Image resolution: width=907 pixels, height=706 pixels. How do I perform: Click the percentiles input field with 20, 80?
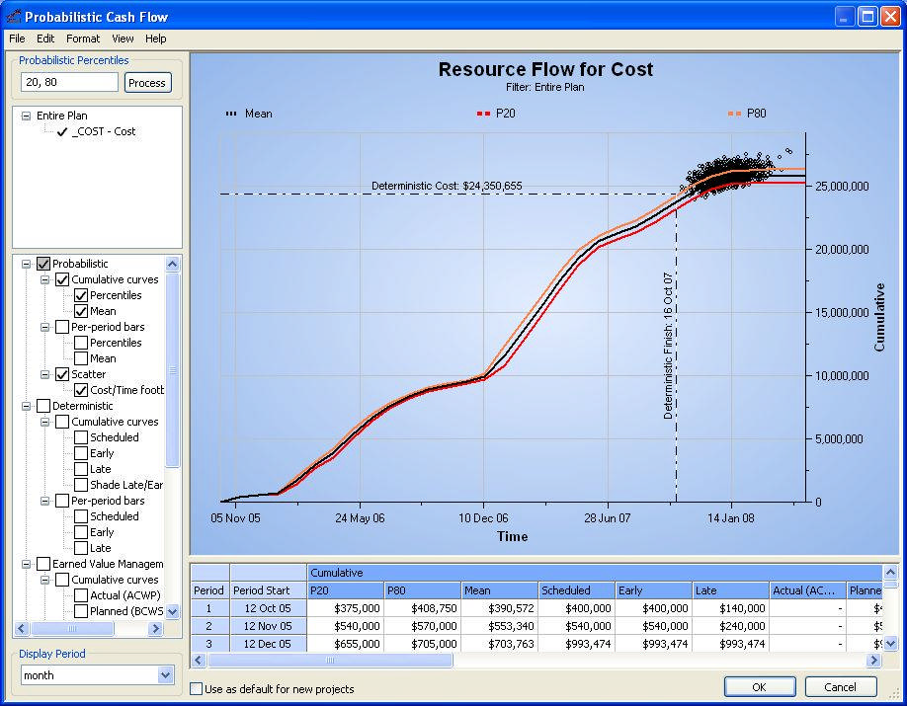(x=69, y=82)
